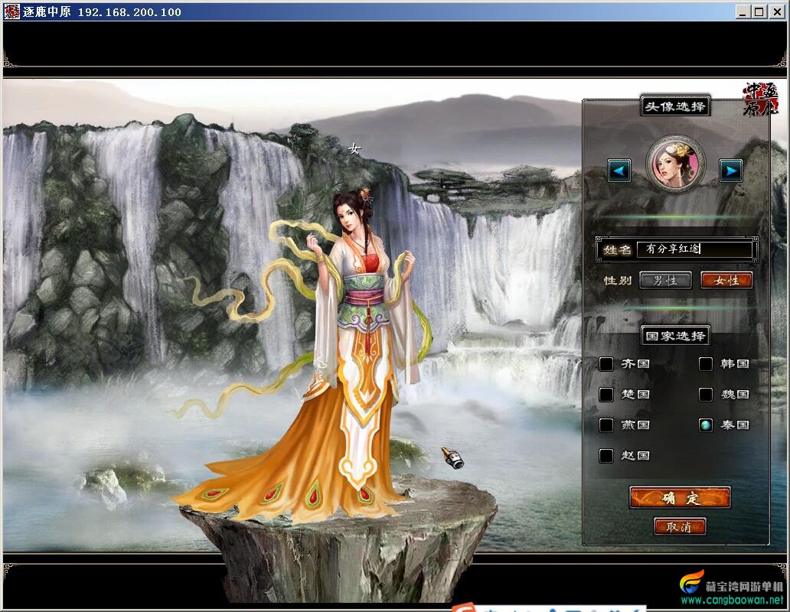790x612 pixels.
Task: Choose the 楚国 country checkbox
Action: 606,394
